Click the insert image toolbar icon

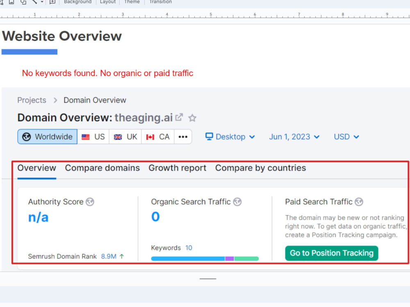point(11,2)
